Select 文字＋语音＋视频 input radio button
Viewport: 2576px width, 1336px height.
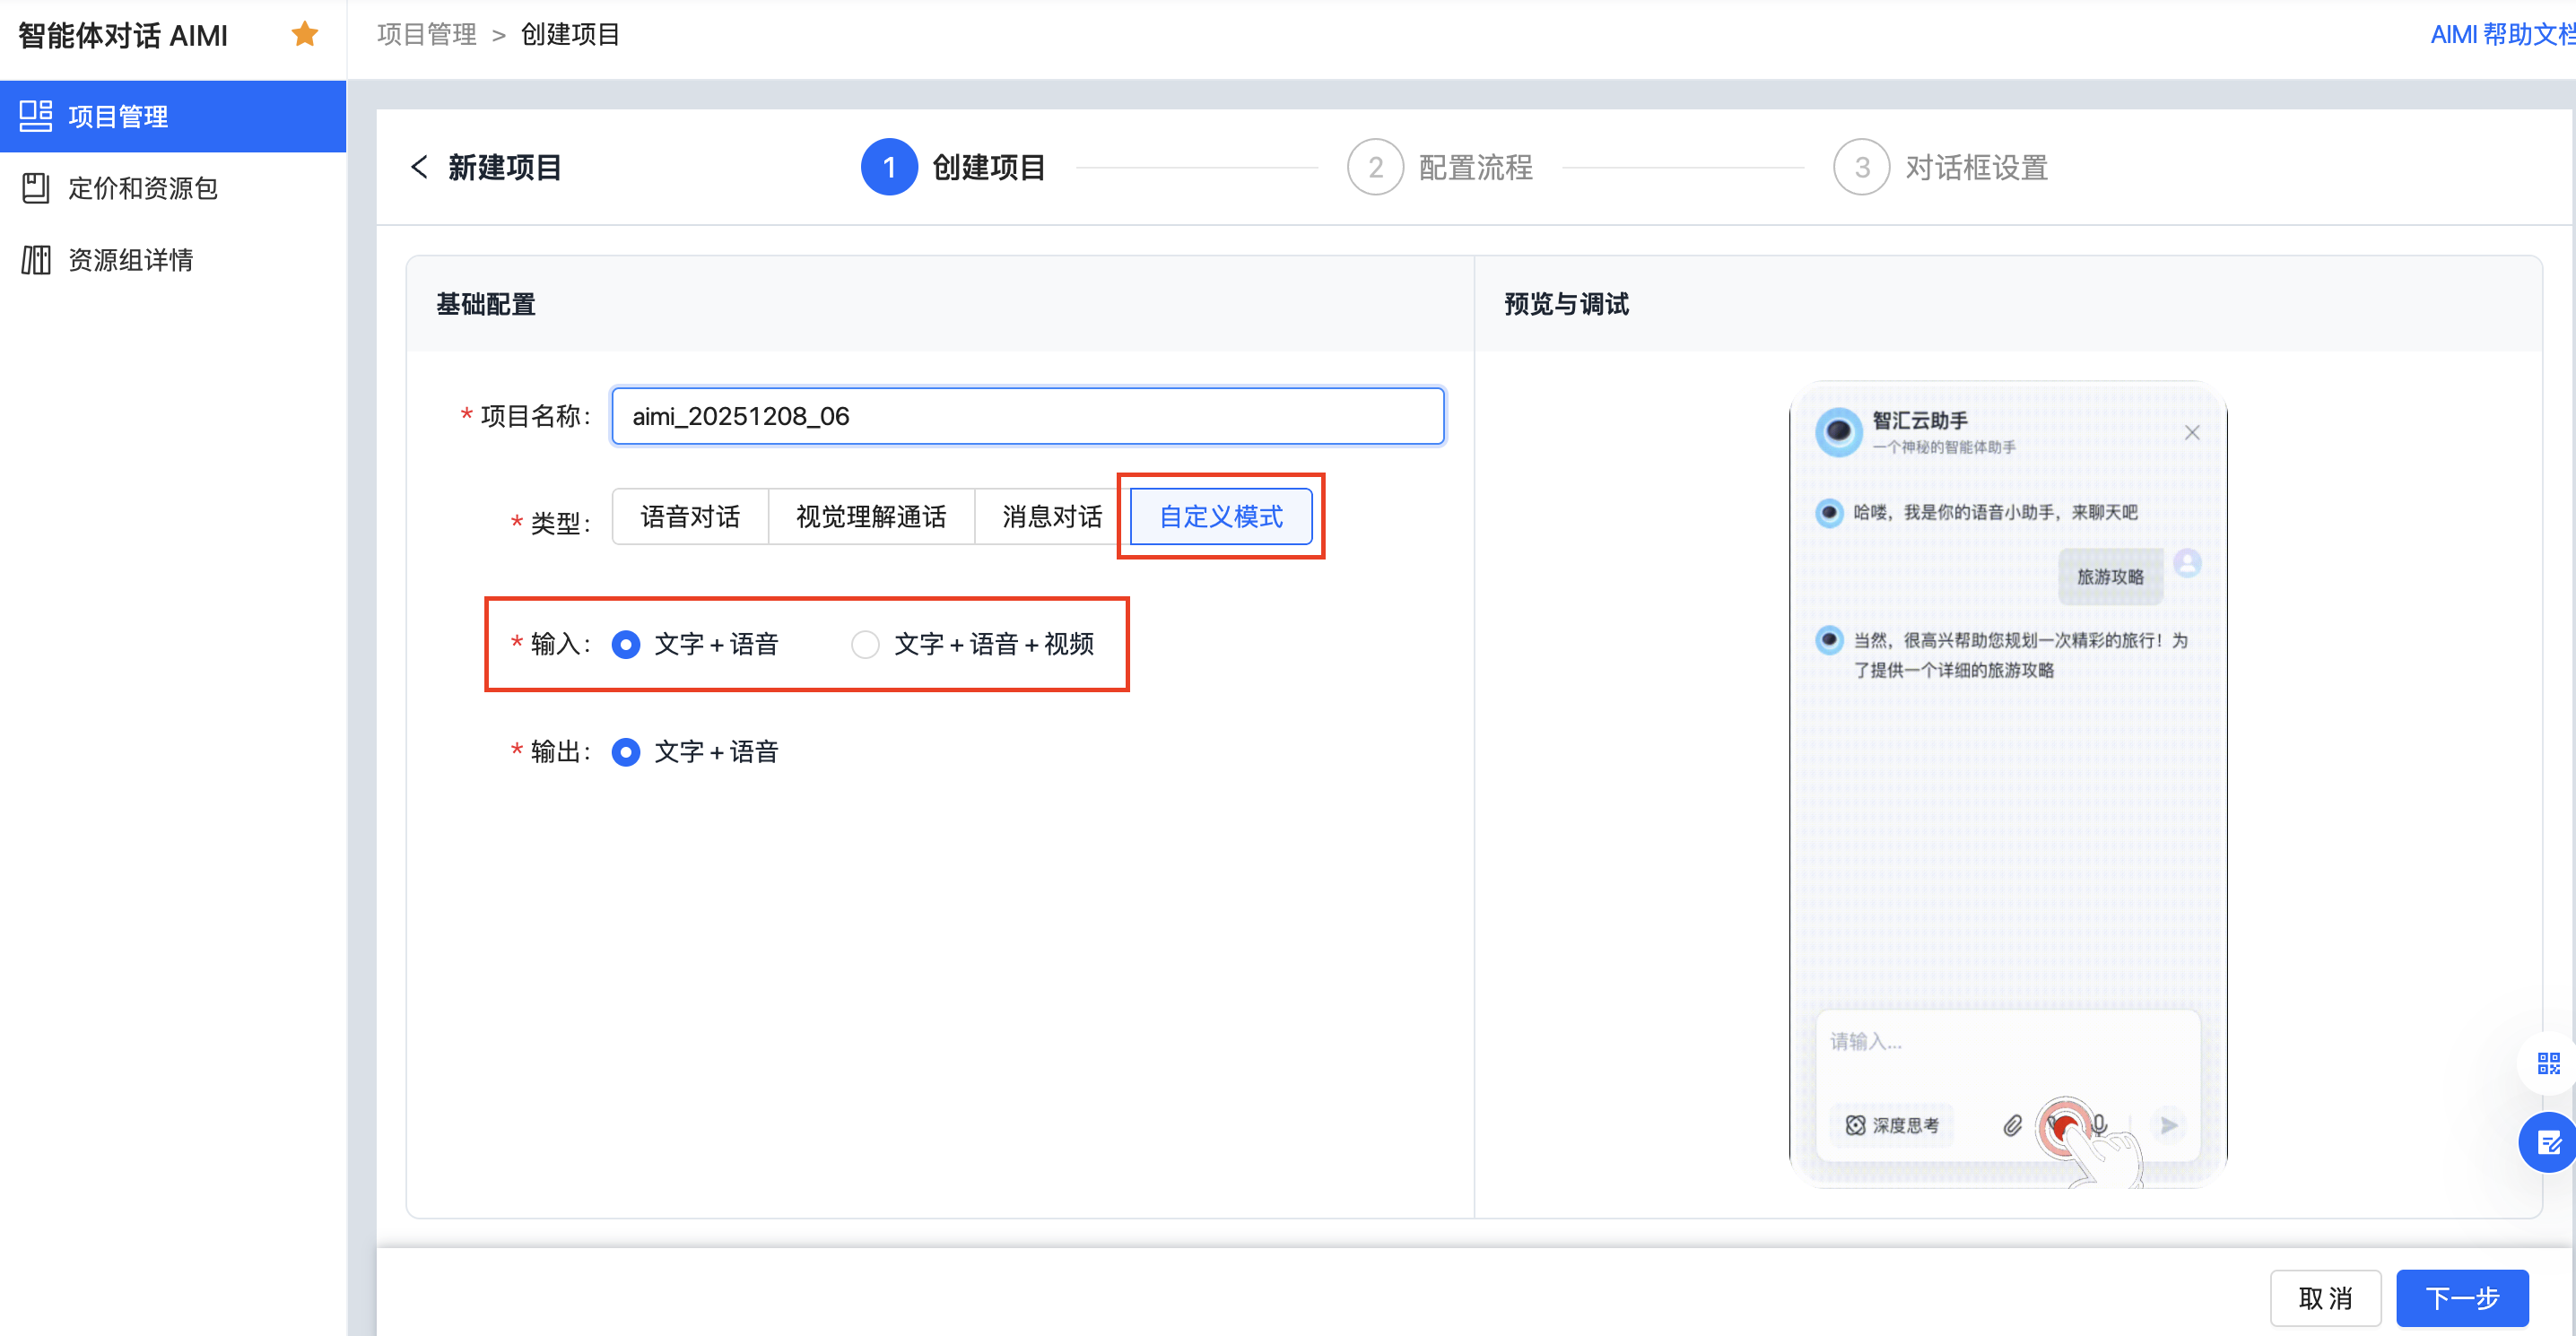pyautogui.click(x=865, y=645)
